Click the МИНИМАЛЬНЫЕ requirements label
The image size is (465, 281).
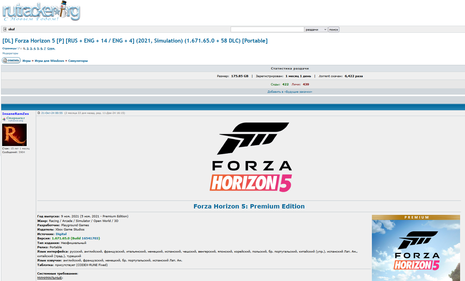tap(50, 278)
